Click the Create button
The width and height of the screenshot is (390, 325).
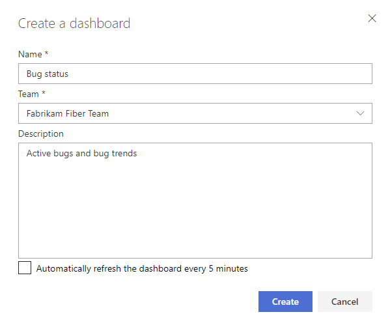(285, 302)
